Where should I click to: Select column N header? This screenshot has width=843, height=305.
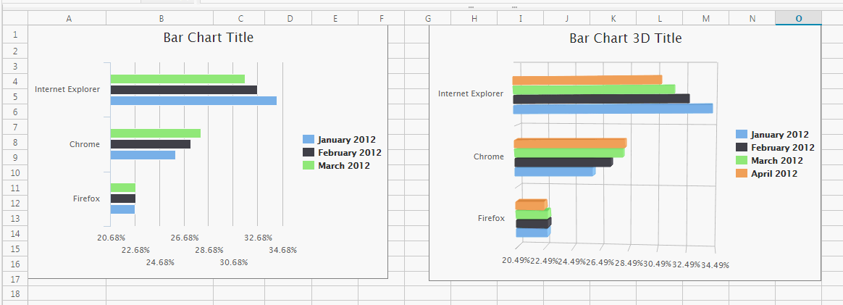(752, 18)
